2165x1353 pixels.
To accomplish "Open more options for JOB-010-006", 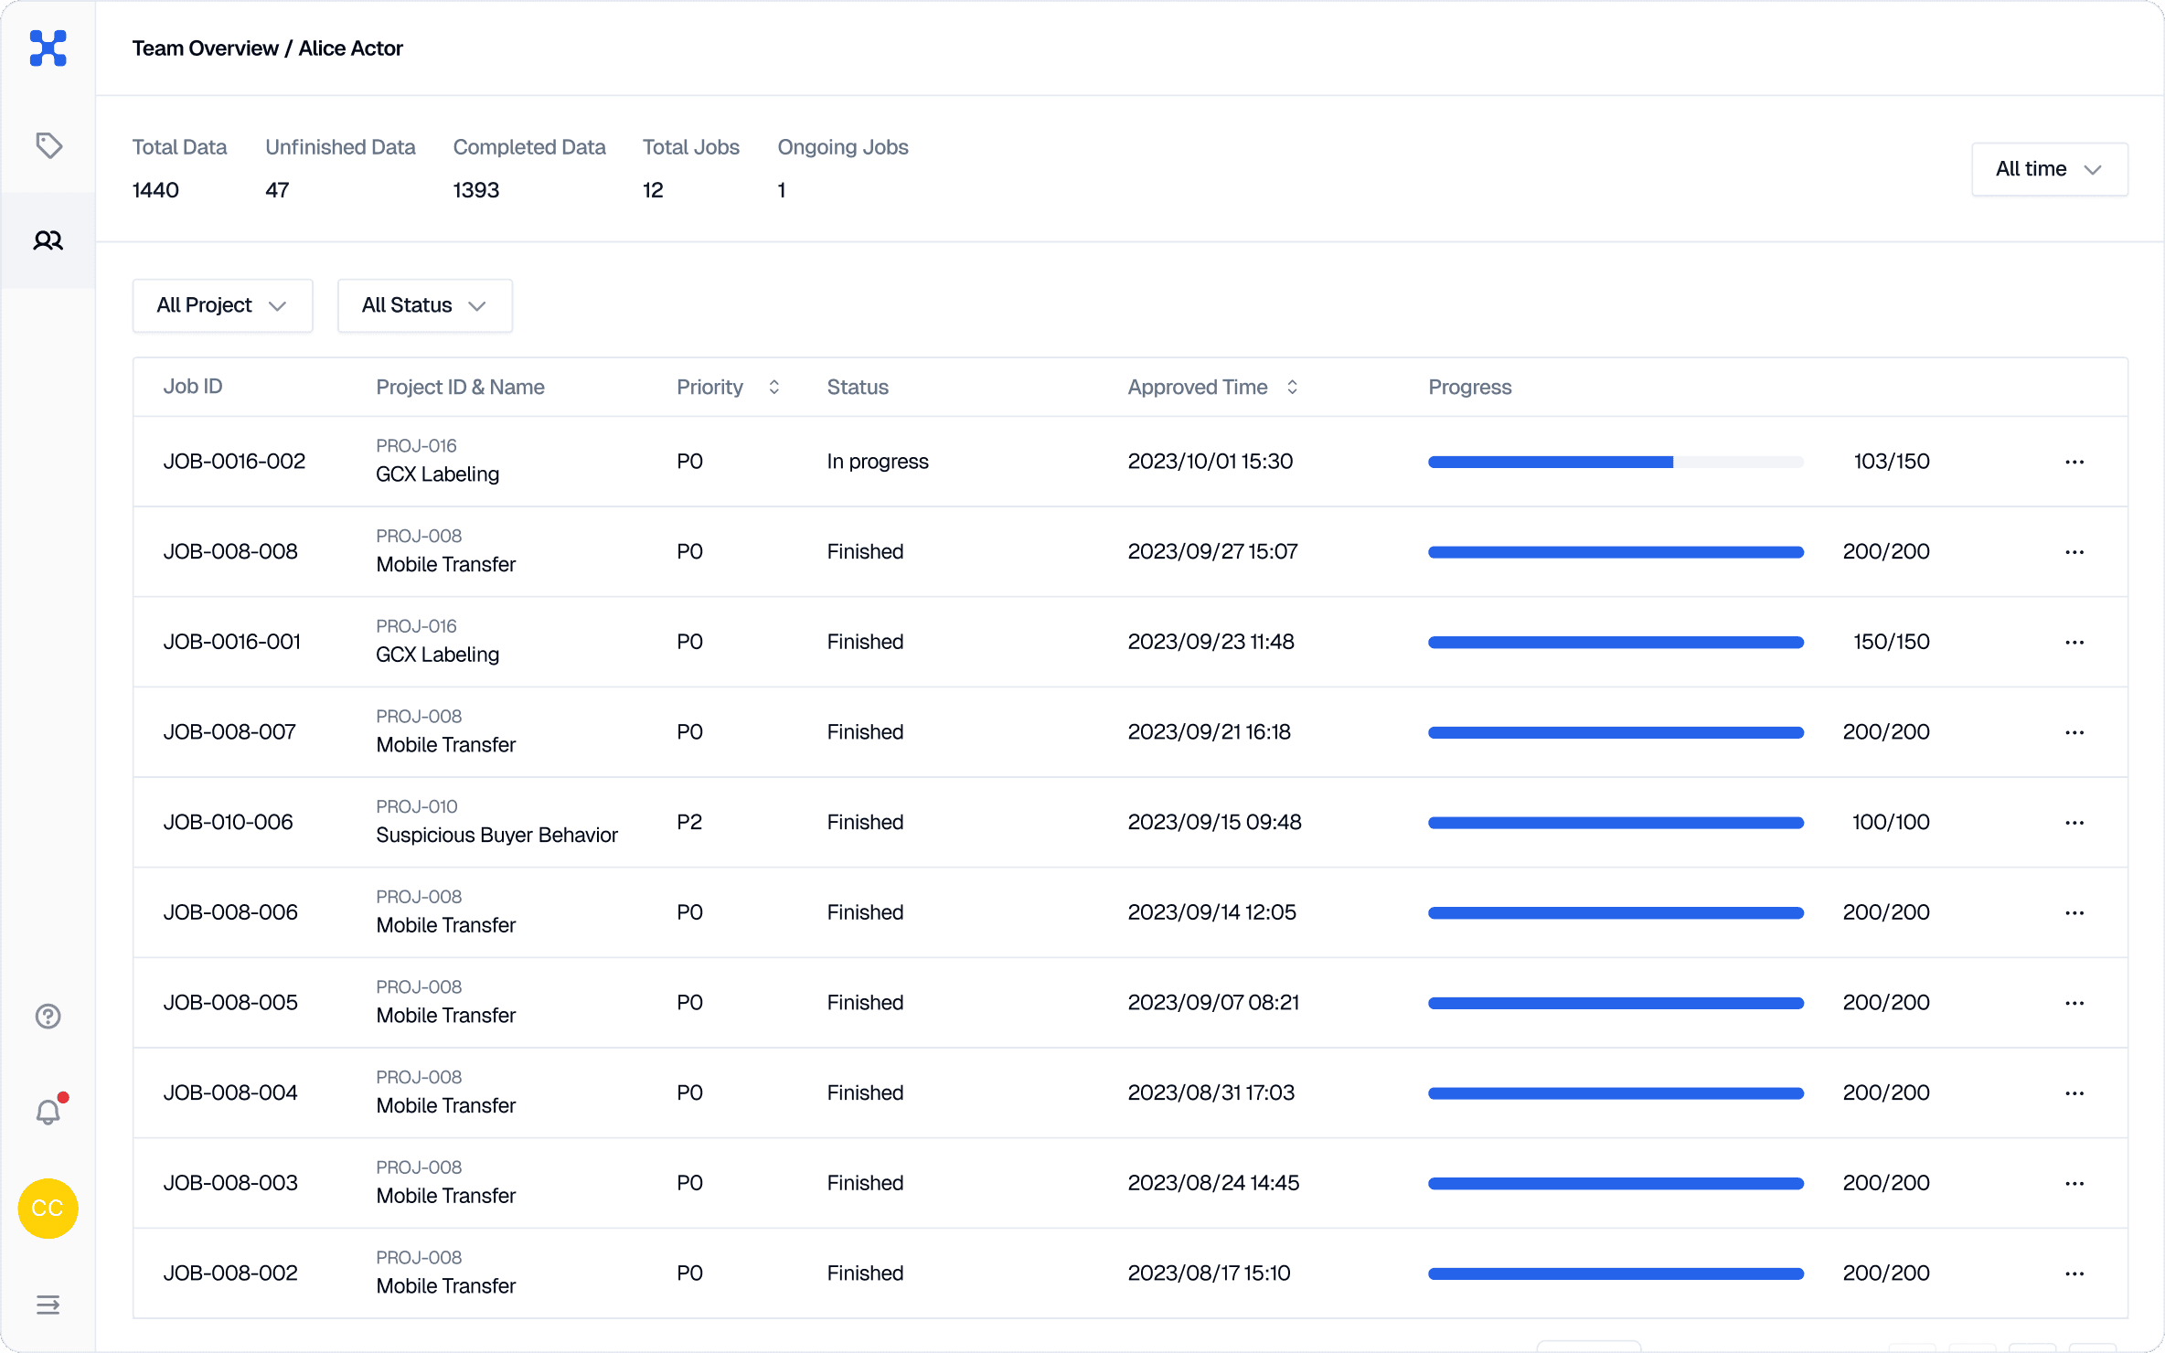I will (2074, 823).
